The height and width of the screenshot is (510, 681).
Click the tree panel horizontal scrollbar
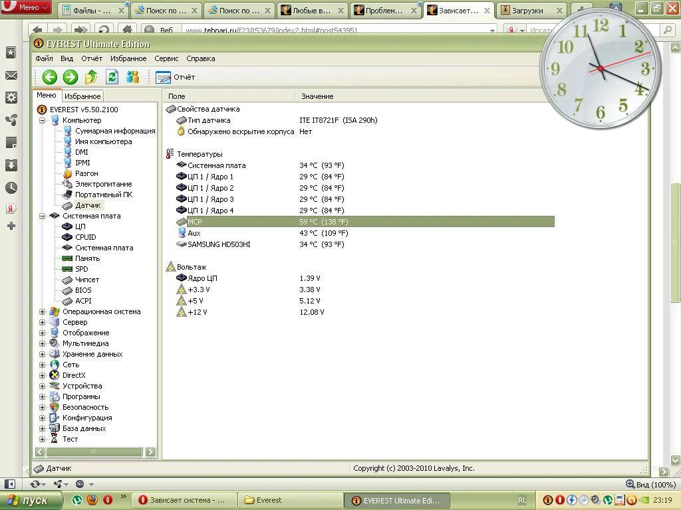click(93, 452)
